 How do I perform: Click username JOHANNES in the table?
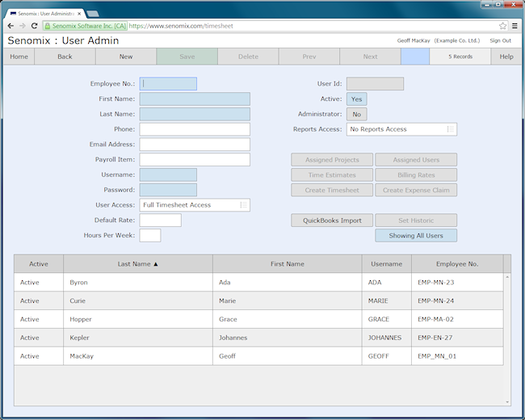click(x=384, y=338)
